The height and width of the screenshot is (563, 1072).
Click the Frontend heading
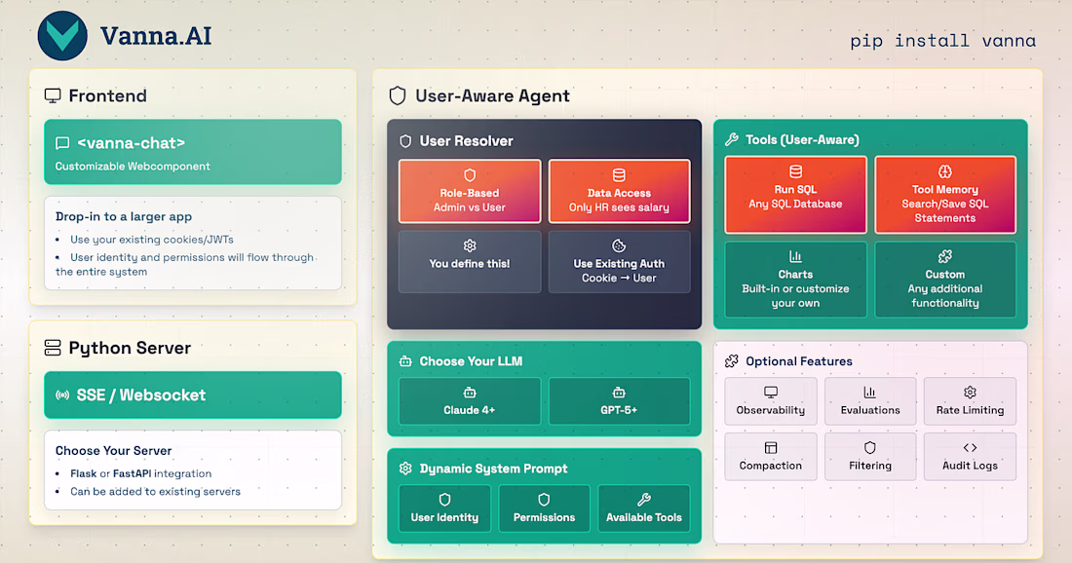[108, 95]
